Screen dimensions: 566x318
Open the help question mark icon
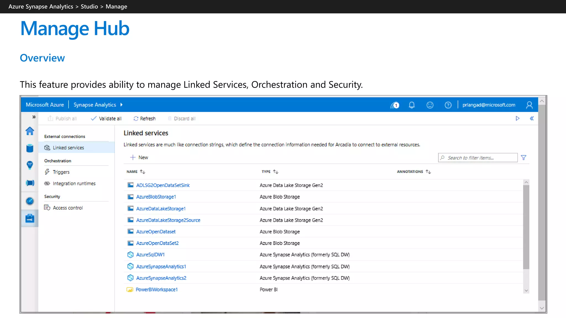(x=448, y=105)
